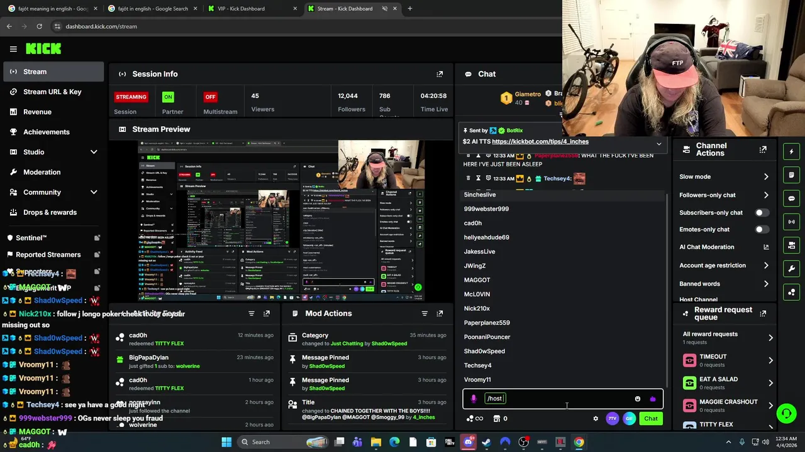Toggle Subscribers-only chat switch

[761, 213]
